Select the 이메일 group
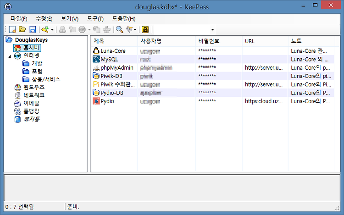The width and height of the screenshot is (344, 215). pyautogui.click(x=31, y=103)
